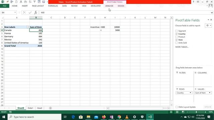
Task: Switch to the Data1 sheet tab
Action: pos(30,108)
